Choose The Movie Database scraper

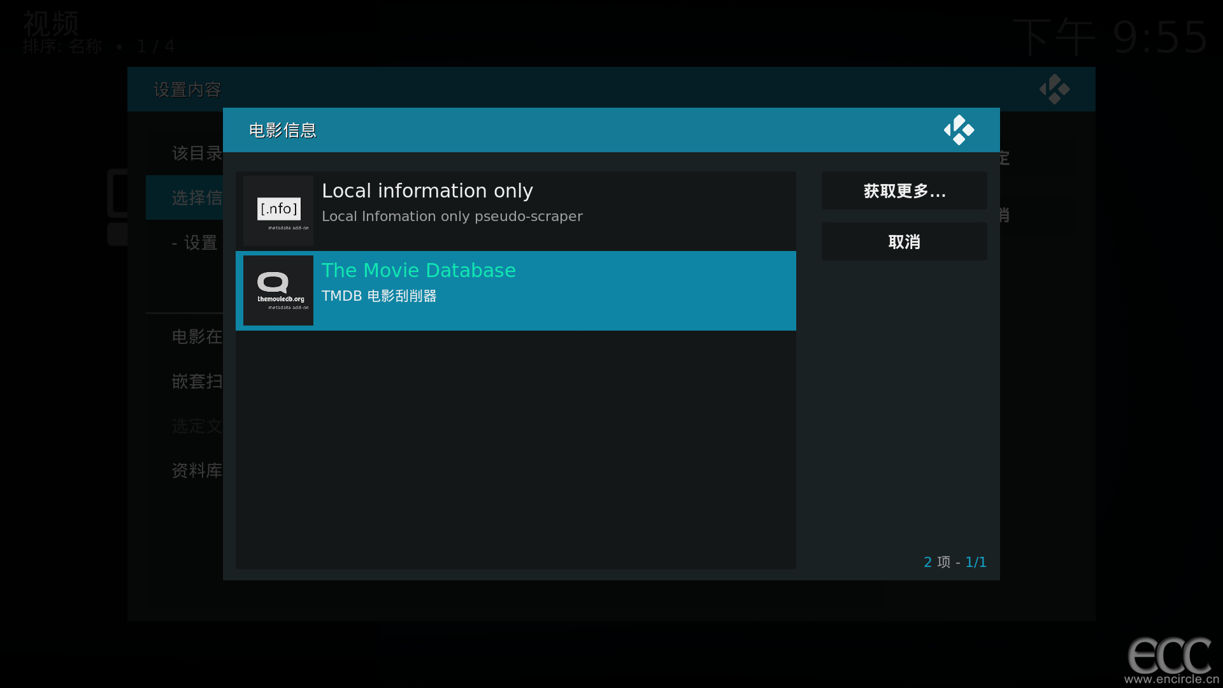click(x=516, y=290)
